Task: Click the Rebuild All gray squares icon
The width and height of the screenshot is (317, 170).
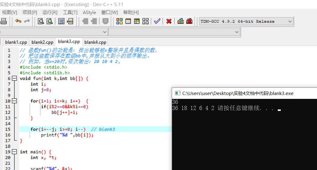Action: 146,21
